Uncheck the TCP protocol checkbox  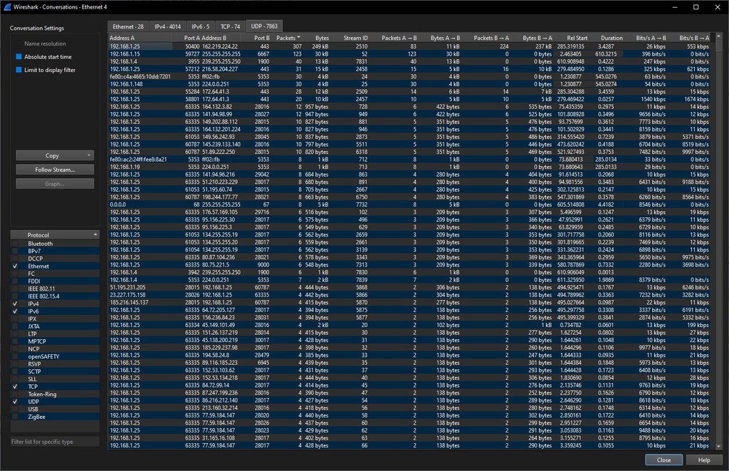point(16,387)
